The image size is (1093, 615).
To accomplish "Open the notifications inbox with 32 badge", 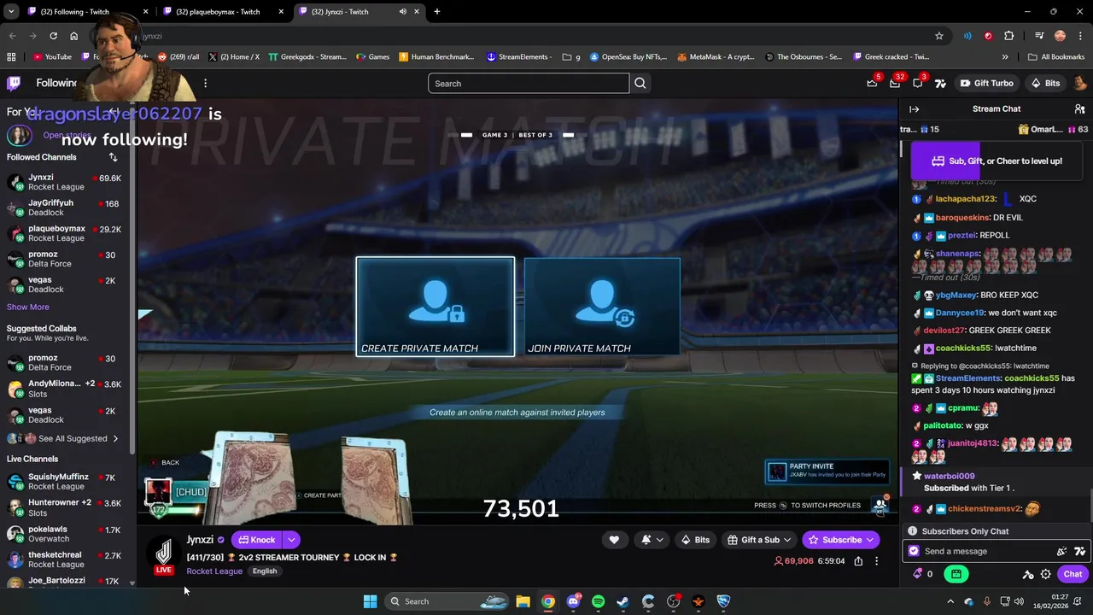I will [x=895, y=83].
